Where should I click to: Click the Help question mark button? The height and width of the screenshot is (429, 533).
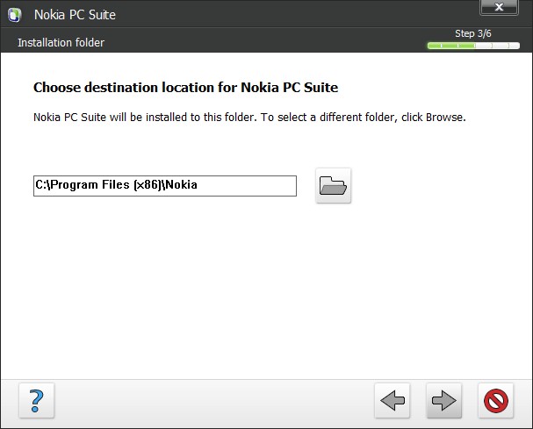pyautogui.click(x=37, y=400)
